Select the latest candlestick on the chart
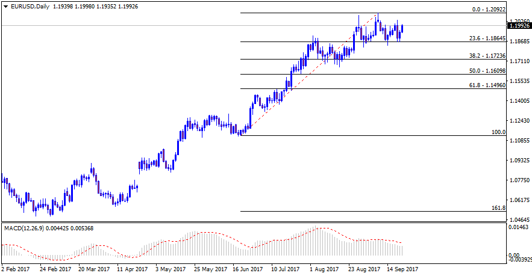 click(402, 28)
